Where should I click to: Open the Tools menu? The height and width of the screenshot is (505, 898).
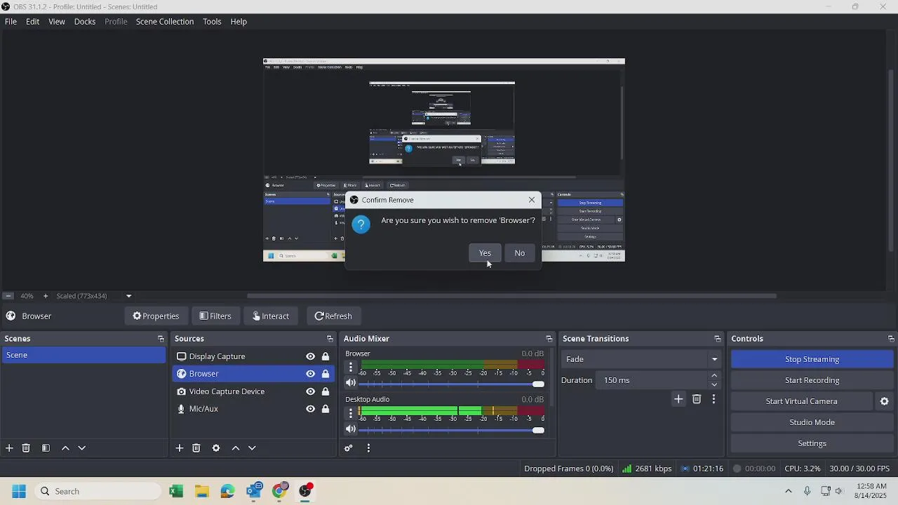[x=212, y=22]
